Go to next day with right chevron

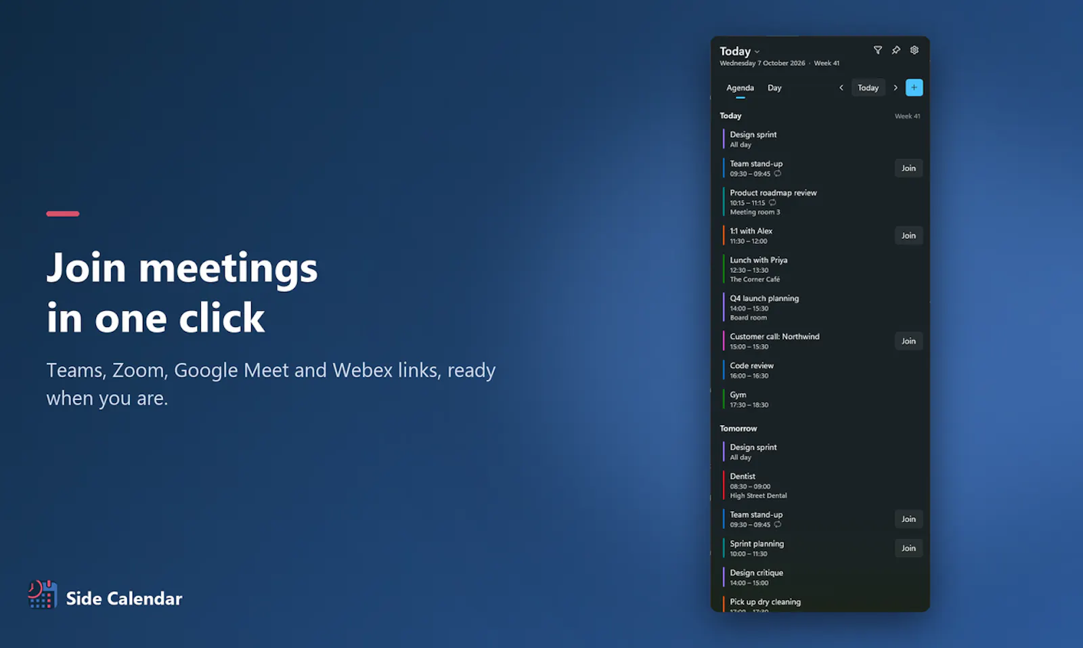point(896,87)
